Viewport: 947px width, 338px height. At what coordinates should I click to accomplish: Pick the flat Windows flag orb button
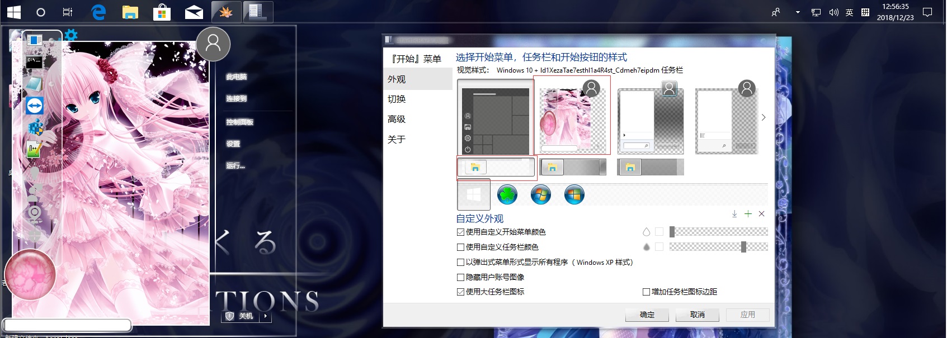[x=574, y=194]
